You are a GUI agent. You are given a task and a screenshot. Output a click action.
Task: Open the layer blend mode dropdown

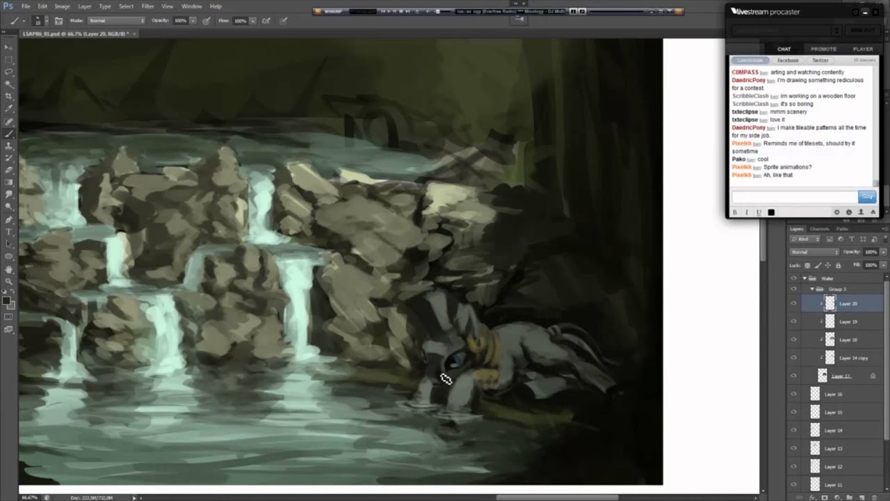[814, 252]
